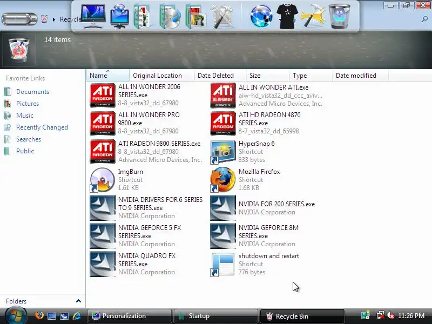Sort by Date modified column header
Viewport: 432px width, 324px height.
tap(360, 76)
